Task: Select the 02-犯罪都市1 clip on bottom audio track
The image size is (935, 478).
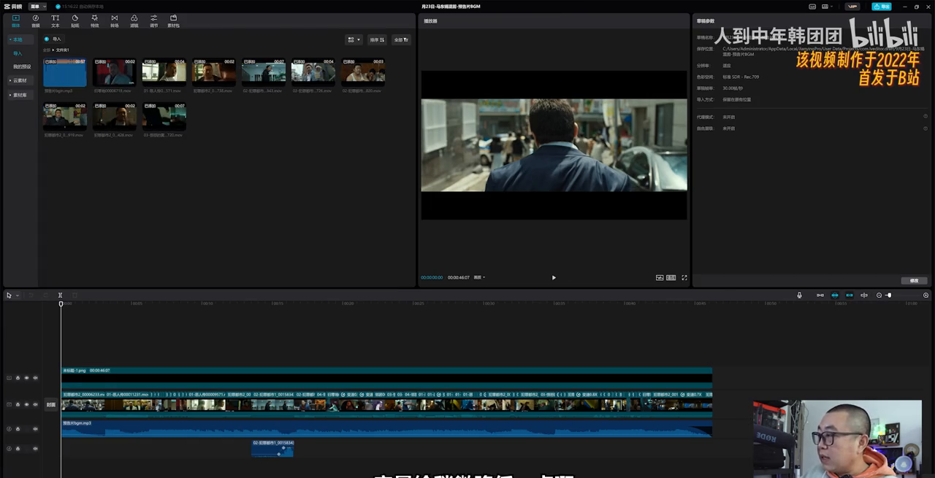Action: tap(272, 448)
